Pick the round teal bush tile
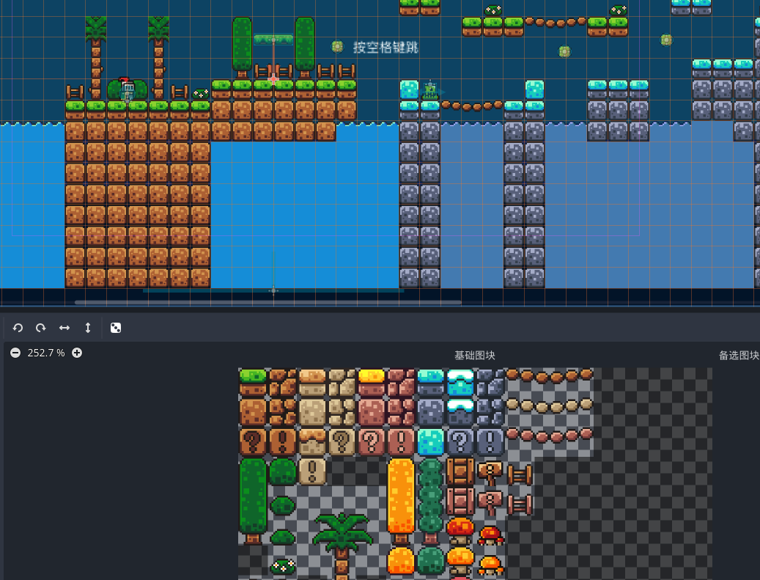 [430, 561]
